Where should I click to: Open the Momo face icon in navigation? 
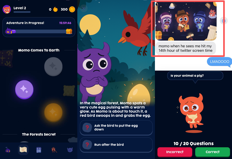point(70,150)
